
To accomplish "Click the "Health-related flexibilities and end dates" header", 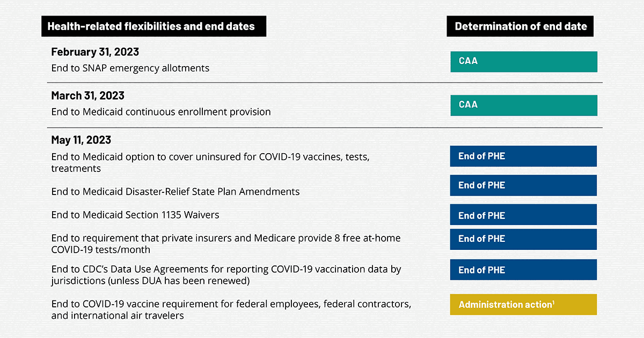I will pos(153,26).
